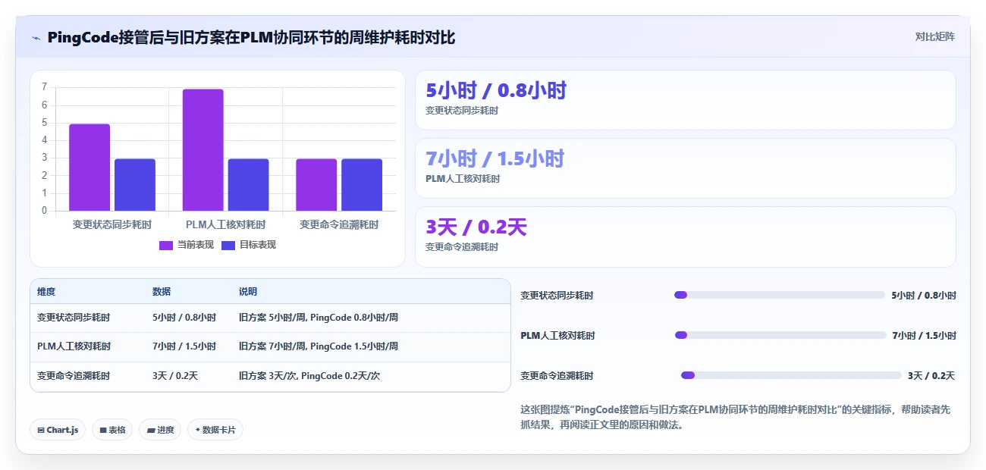Click progress value 5小时 / 0.8小时 at right
The width and height of the screenshot is (986, 470).
pos(924,296)
